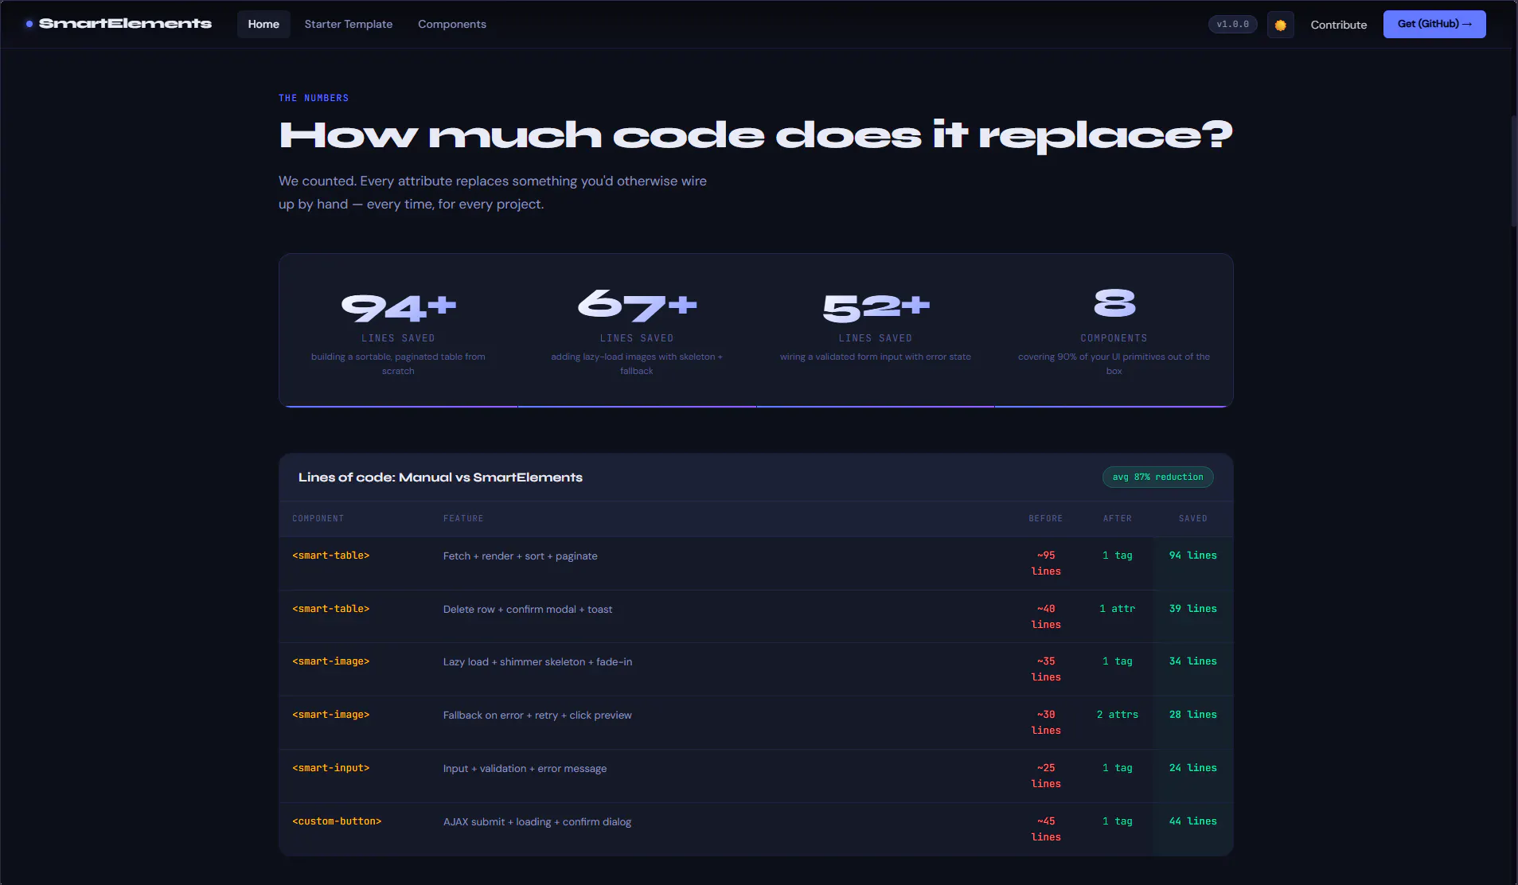The width and height of the screenshot is (1518, 885).
Task: Select the 94+ lines saved stat card
Action: (398, 330)
